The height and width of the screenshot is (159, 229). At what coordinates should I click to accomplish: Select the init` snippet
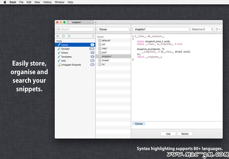[x=113, y=44]
